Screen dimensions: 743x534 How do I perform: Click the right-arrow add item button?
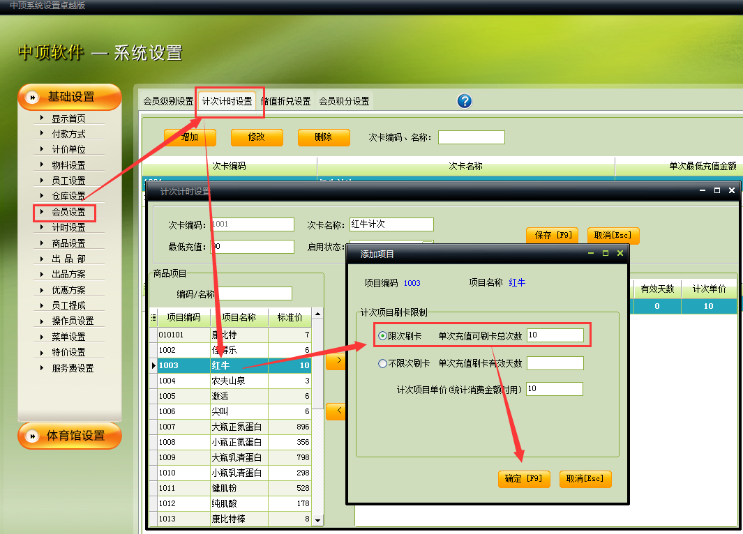pyautogui.click(x=336, y=361)
